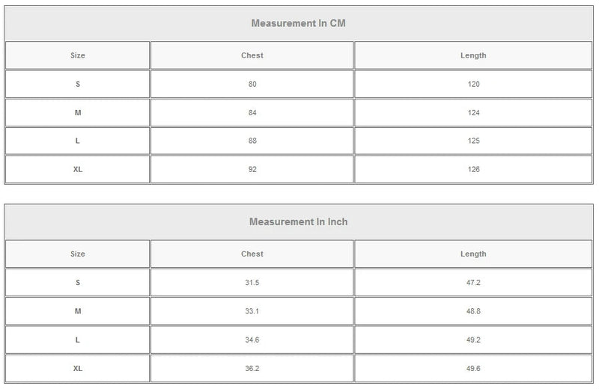Click the Measurement In Inch header
The image size is (599, 389).
298,221
